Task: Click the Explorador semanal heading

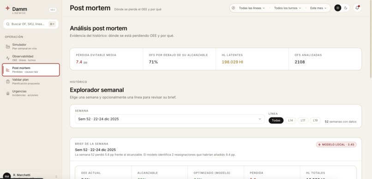Action: tap(97, 90)
